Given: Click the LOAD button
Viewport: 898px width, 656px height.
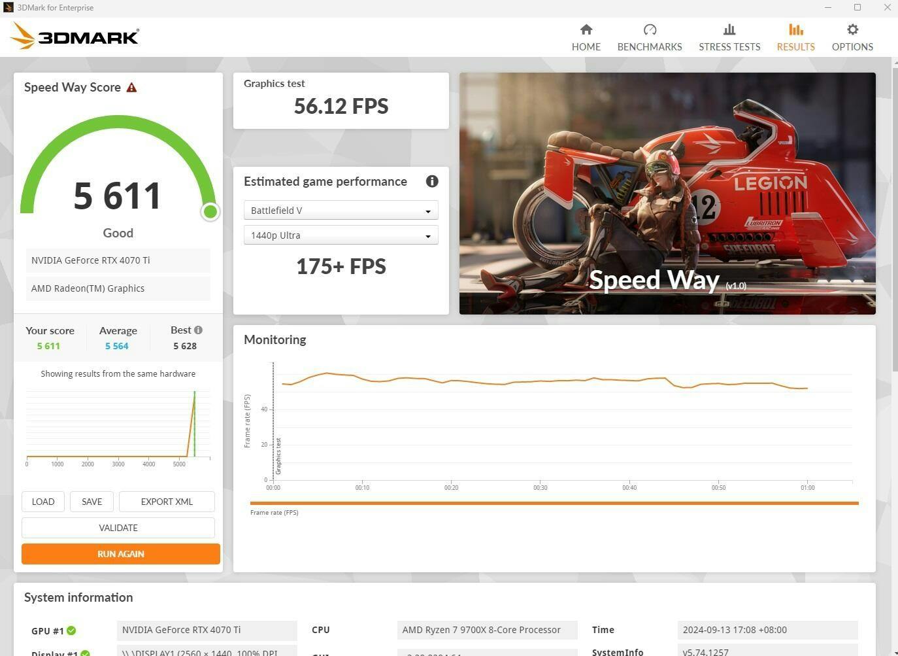Looking at the screenshot, I should click(43, 502).
